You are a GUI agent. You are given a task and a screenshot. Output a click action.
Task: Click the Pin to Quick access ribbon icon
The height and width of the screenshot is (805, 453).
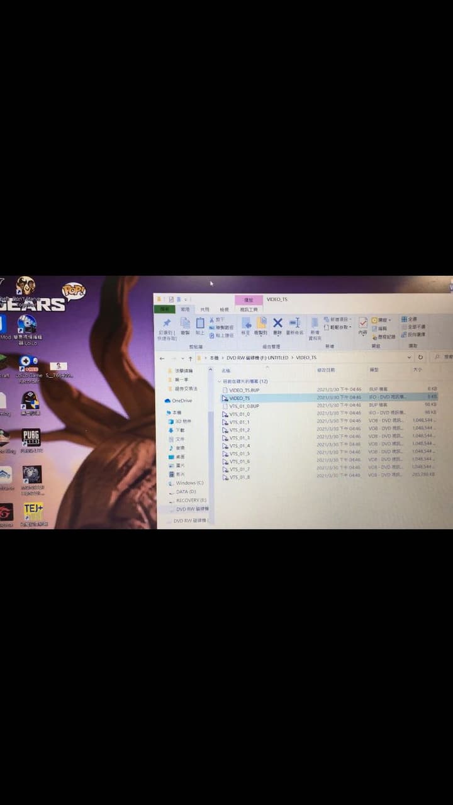click(167, 323)
